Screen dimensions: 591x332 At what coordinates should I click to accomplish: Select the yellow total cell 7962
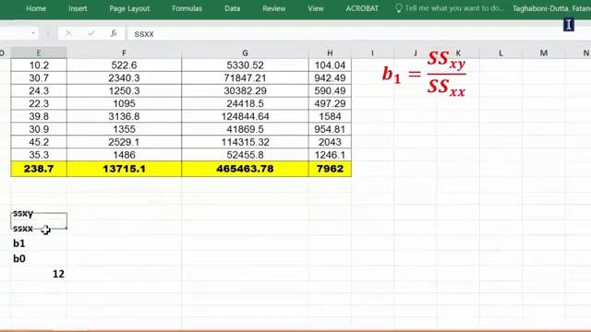(330, 169)
